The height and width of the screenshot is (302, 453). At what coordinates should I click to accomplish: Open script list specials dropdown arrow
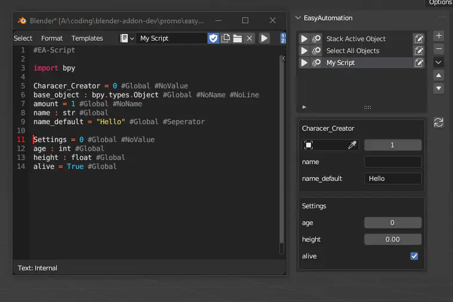[x=439, y=62]
